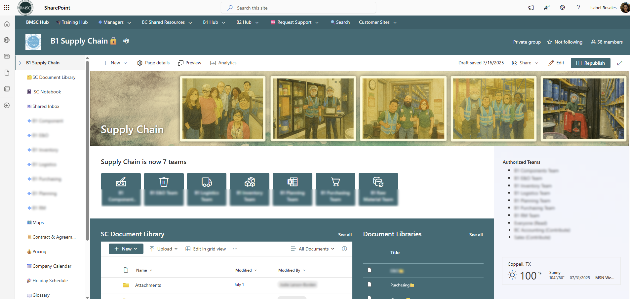Open the settings gear icon
The image size is (630, 299).
click(562, 8)
